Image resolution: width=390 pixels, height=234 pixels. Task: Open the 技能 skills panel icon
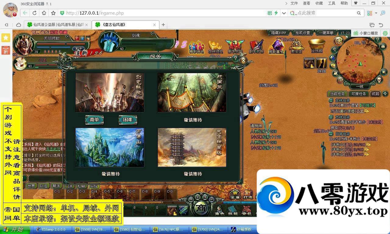tap(233, 210)
